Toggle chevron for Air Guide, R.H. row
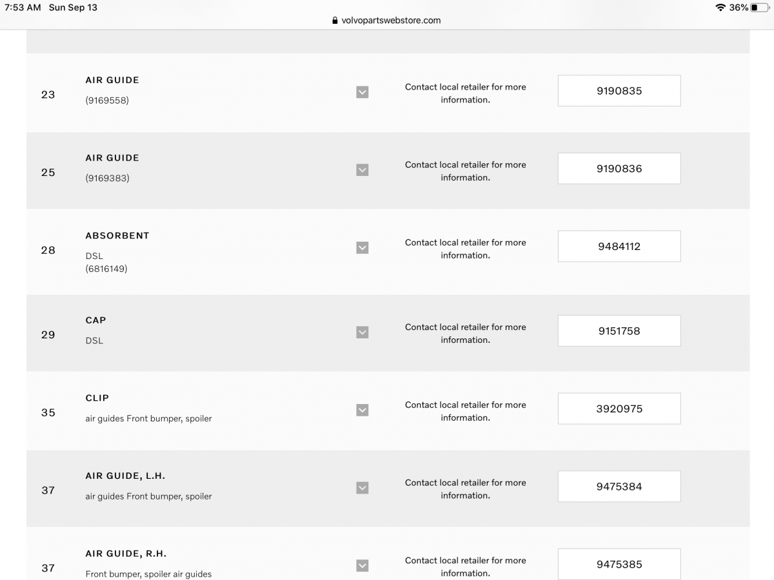 pyautogui.click(x=362, y=566)
